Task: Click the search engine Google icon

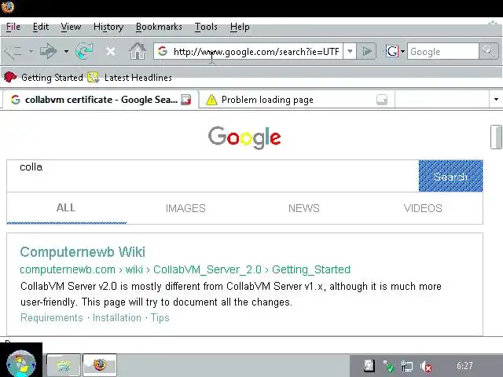Action: point(391,51)
